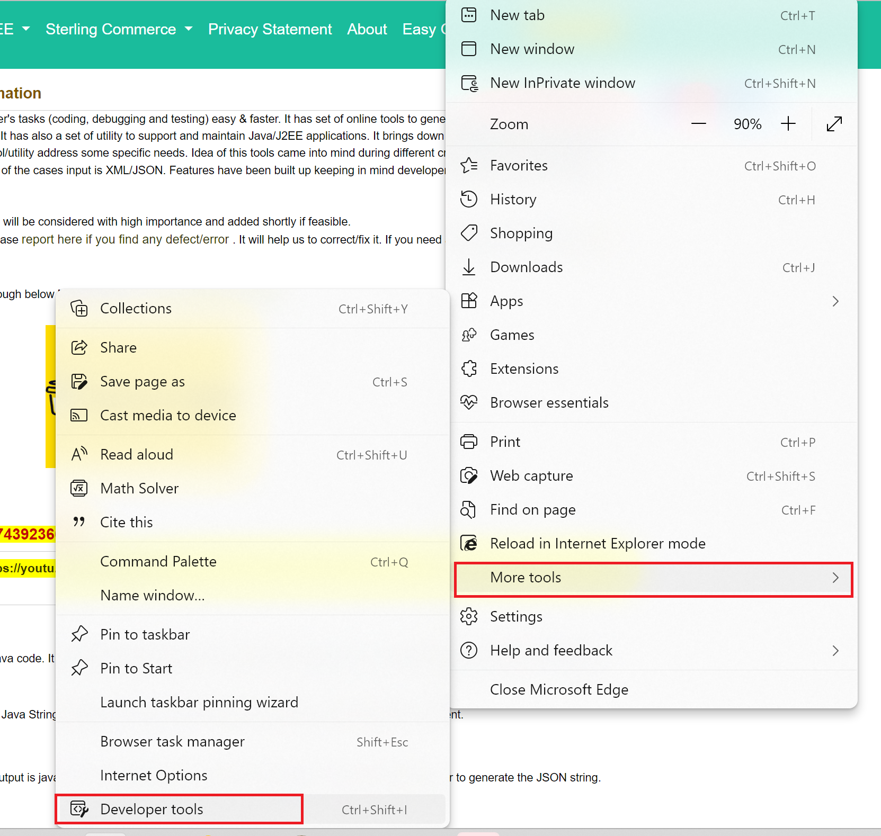Screen dimensions: 881x836
Task: Open Launch taskbar pinning wizard
Action: coord(253,703)
